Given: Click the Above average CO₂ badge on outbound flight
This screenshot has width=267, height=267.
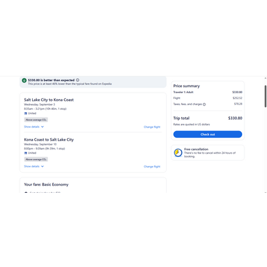Looking at the screenshot, I should point(36,120).
